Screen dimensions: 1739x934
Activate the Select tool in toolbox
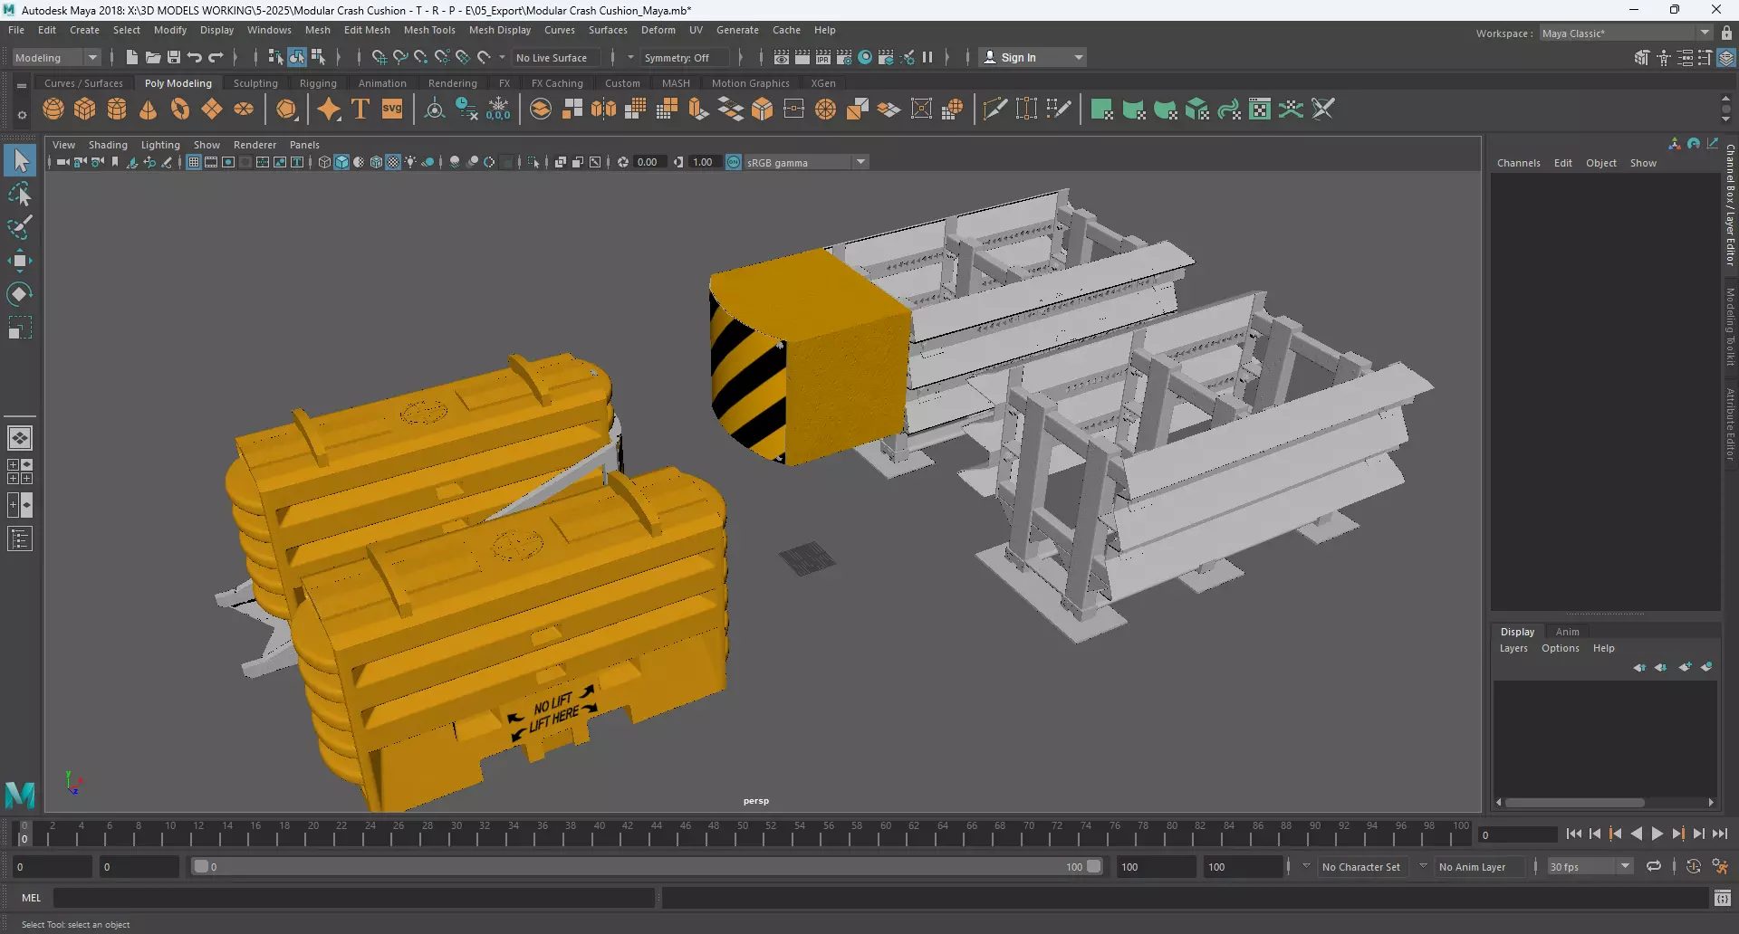(x=20, y=161)
